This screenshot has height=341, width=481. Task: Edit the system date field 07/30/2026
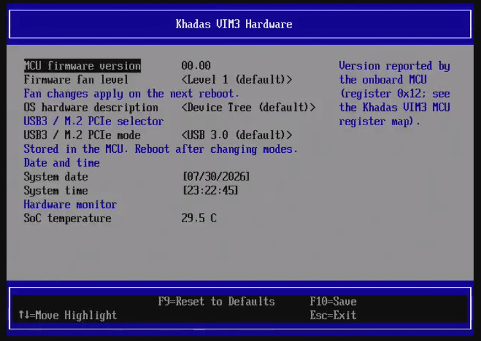coord(216,177)
